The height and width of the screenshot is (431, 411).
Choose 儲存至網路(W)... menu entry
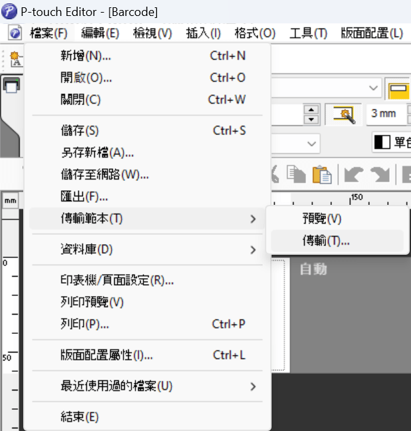point(147,174)
